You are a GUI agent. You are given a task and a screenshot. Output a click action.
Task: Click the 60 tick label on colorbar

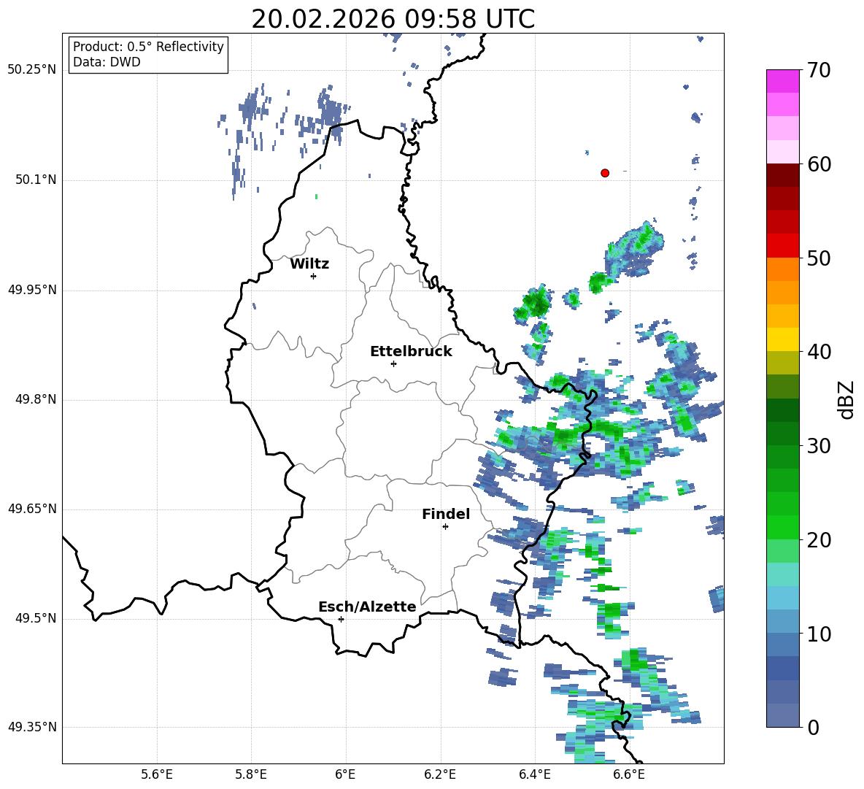819,164
